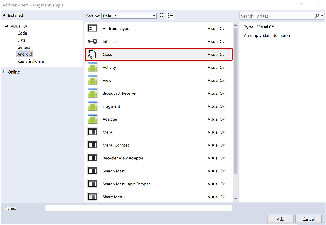Click the Recycler View Adapter icon
Image resolution: width=326 pixels, height=225 pixels.
click(92, 158)
